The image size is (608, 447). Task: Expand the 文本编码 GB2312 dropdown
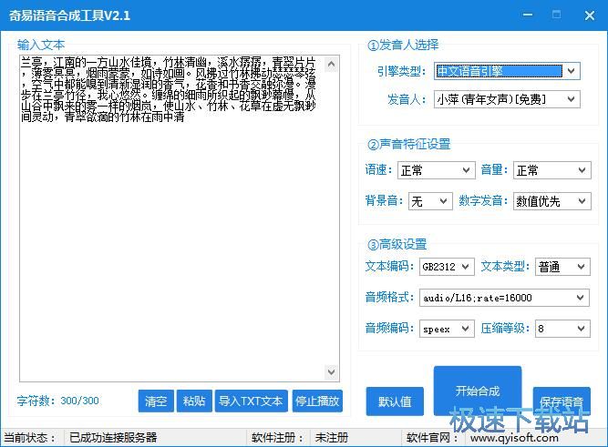pyautogui.click(x=447, y=267)
